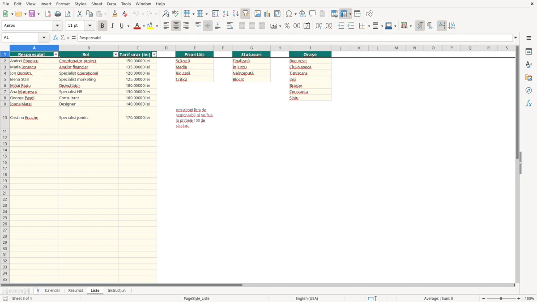Toggle Italic formatting
Image resolution: width=537 pixels, height=302 pixels.
tap(112, 26)
